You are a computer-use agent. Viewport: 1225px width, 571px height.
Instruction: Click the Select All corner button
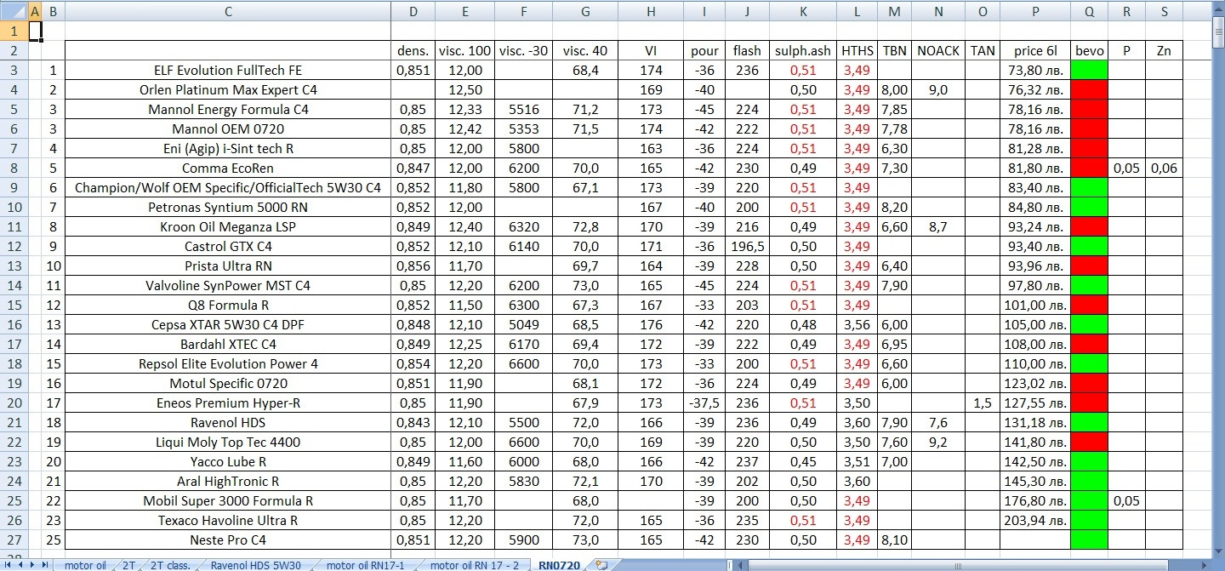coord(13,11)
